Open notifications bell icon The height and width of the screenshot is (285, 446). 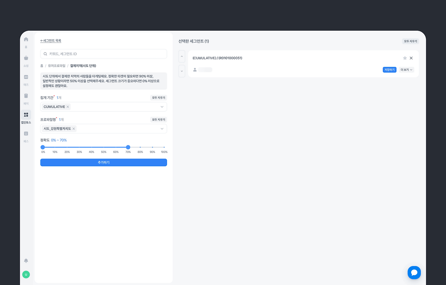pyautogui.click(x=26, y=261)
